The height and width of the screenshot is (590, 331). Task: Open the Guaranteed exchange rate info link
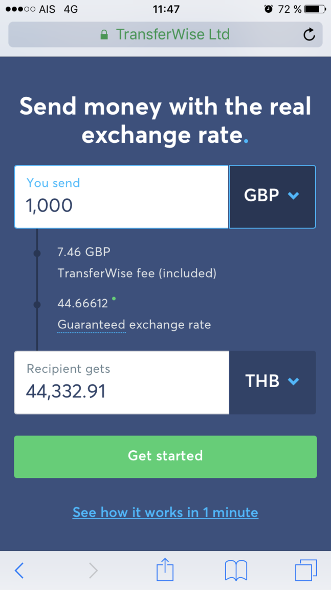(92, 325)
